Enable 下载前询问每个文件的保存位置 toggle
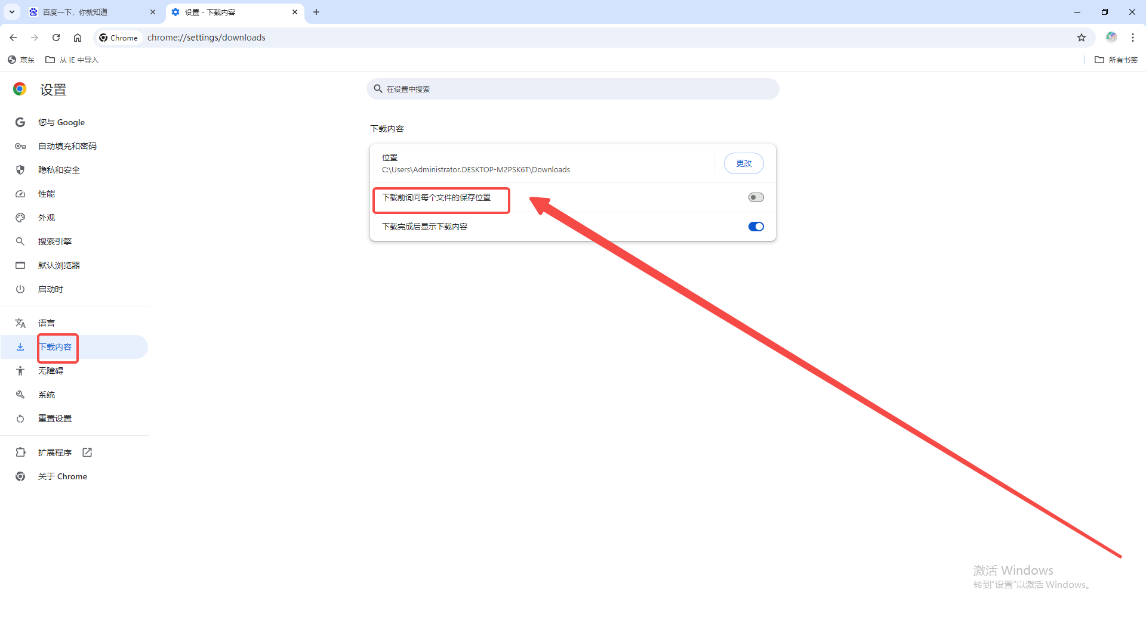 pos(756,197)
